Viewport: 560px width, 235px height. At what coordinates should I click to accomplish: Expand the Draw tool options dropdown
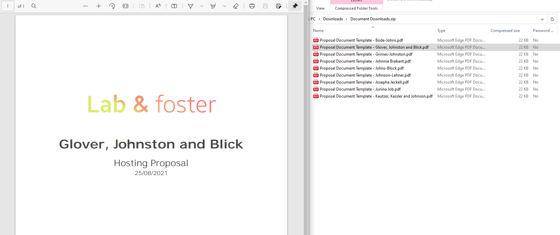pyautogui.click(x=202, y=6)
